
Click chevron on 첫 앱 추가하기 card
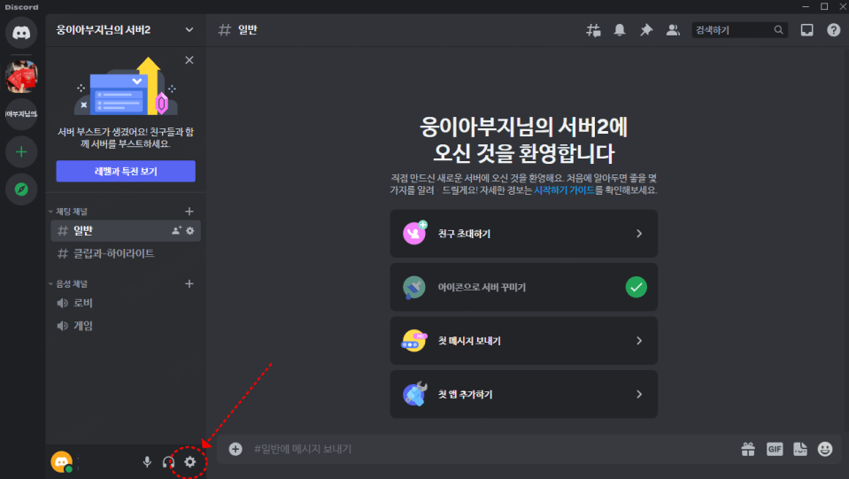tap(639, 395)
